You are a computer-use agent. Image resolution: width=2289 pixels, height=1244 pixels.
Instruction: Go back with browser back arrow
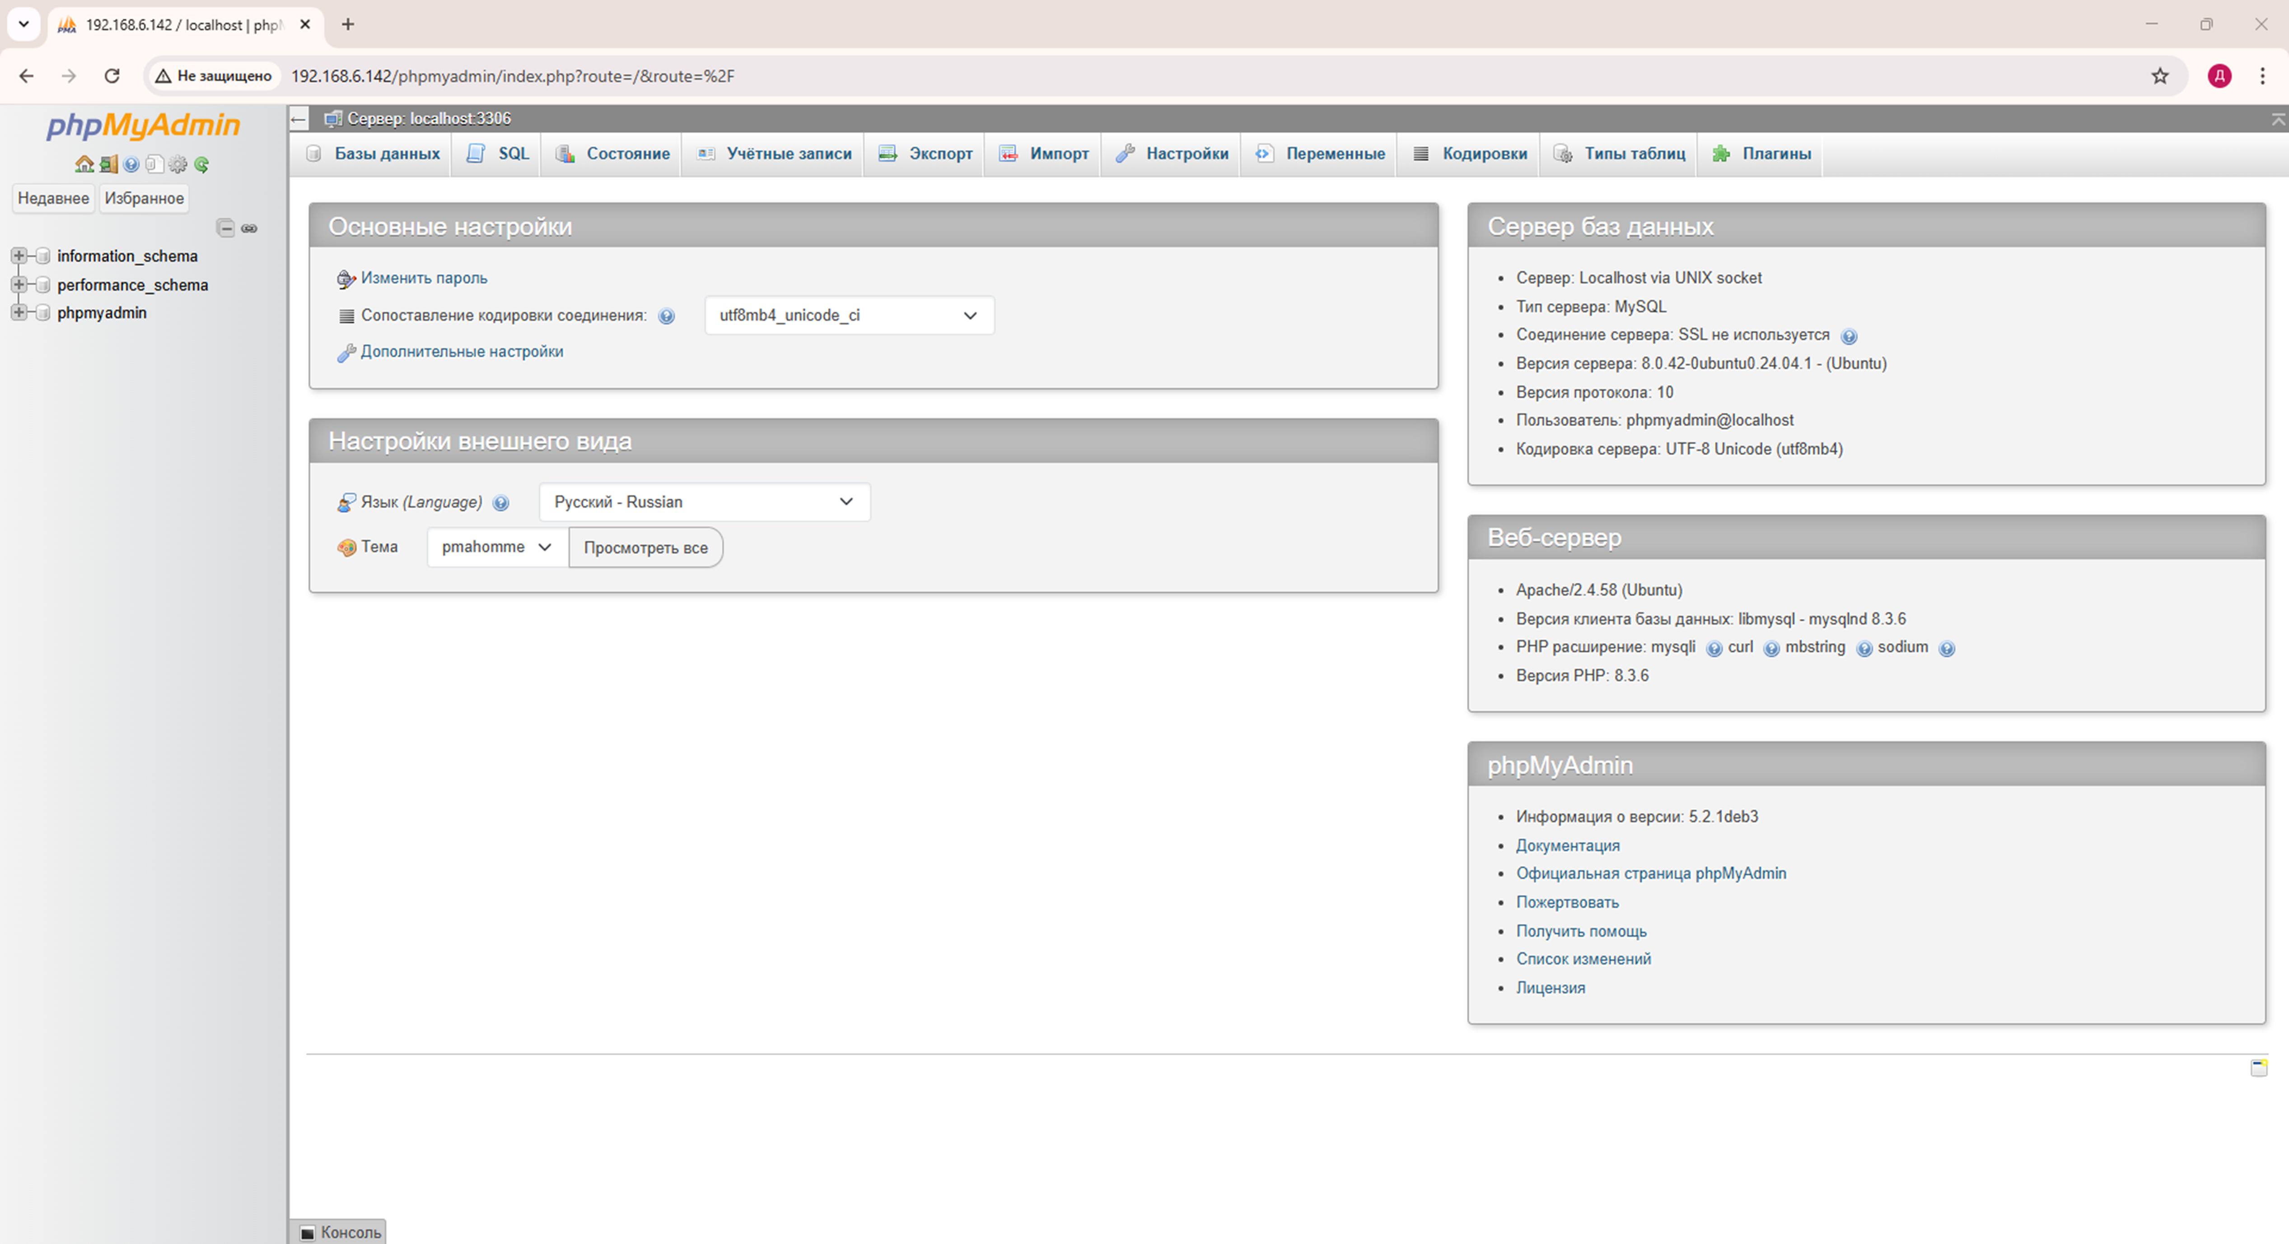[x=27, y=76]
